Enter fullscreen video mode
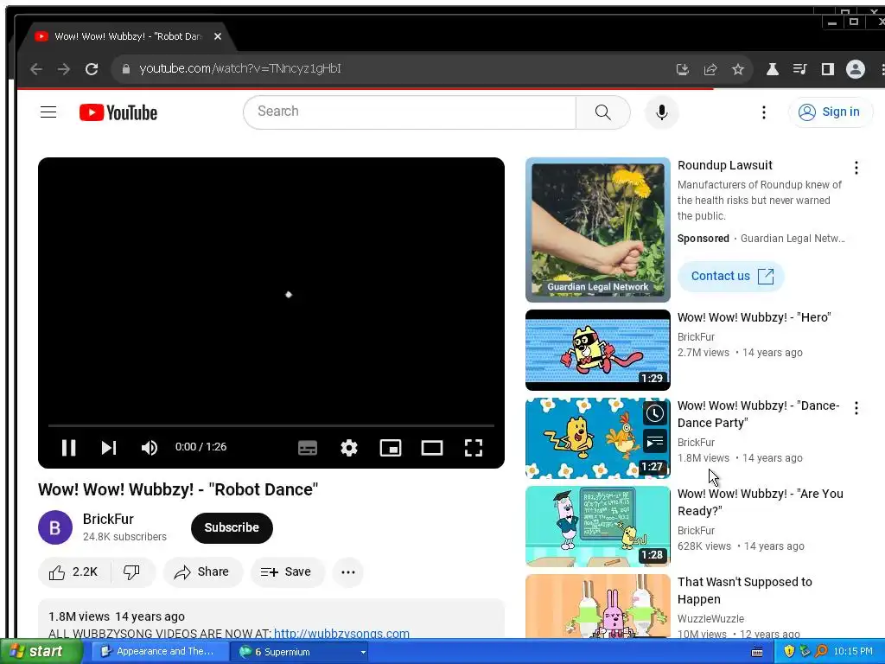Image resolution: width=885 pixels, height=664 pixels. 474,448
